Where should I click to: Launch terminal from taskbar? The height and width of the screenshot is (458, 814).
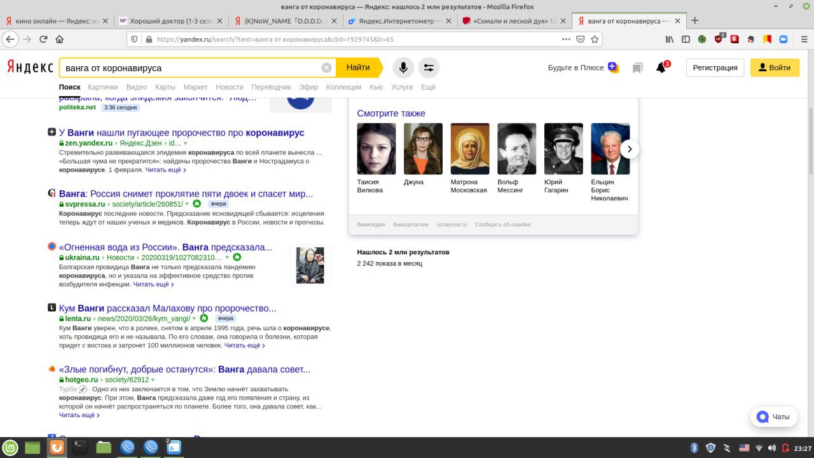(80, 448)
